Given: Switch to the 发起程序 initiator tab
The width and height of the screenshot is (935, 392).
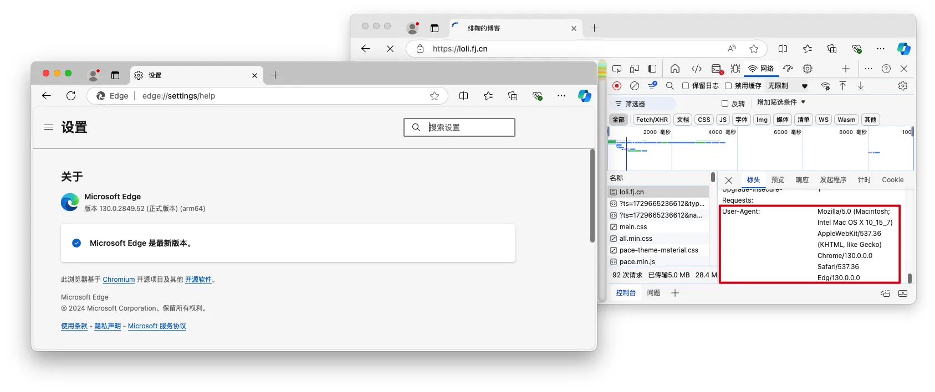Looking at the screenshot, I should 833,180.
